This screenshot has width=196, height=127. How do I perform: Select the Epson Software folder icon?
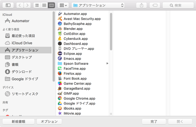(60, 63)
